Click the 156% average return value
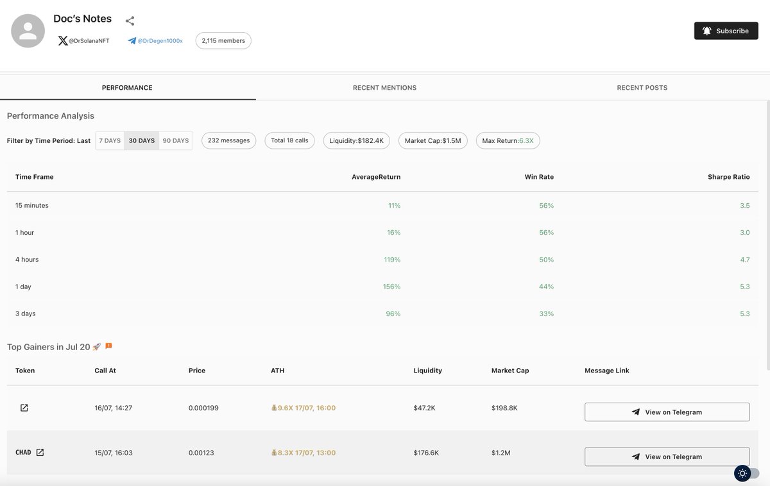The height and width of the screenshot is (486, 770). coord(392,287)
